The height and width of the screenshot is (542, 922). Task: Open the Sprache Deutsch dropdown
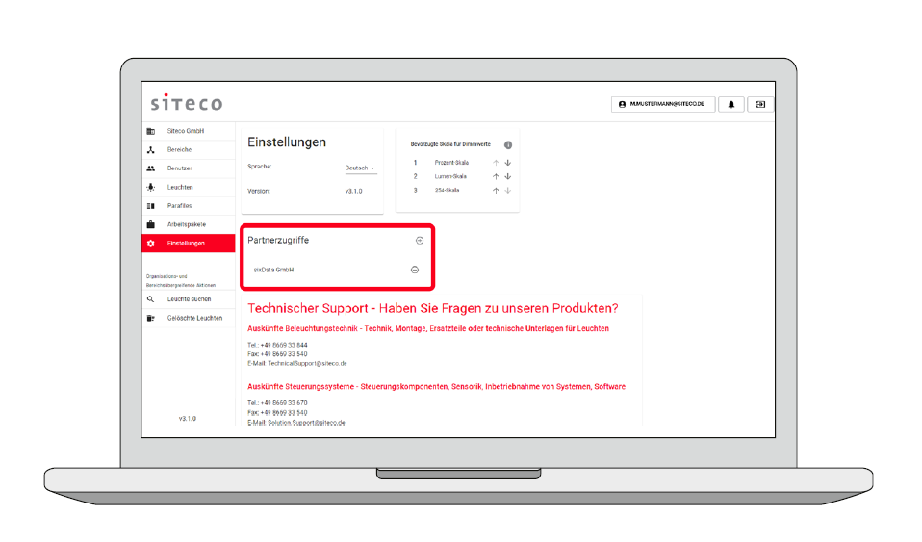pyautogui.click(x=361, y=168)
